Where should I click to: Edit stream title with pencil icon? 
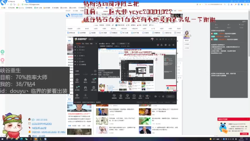(128, 44)
